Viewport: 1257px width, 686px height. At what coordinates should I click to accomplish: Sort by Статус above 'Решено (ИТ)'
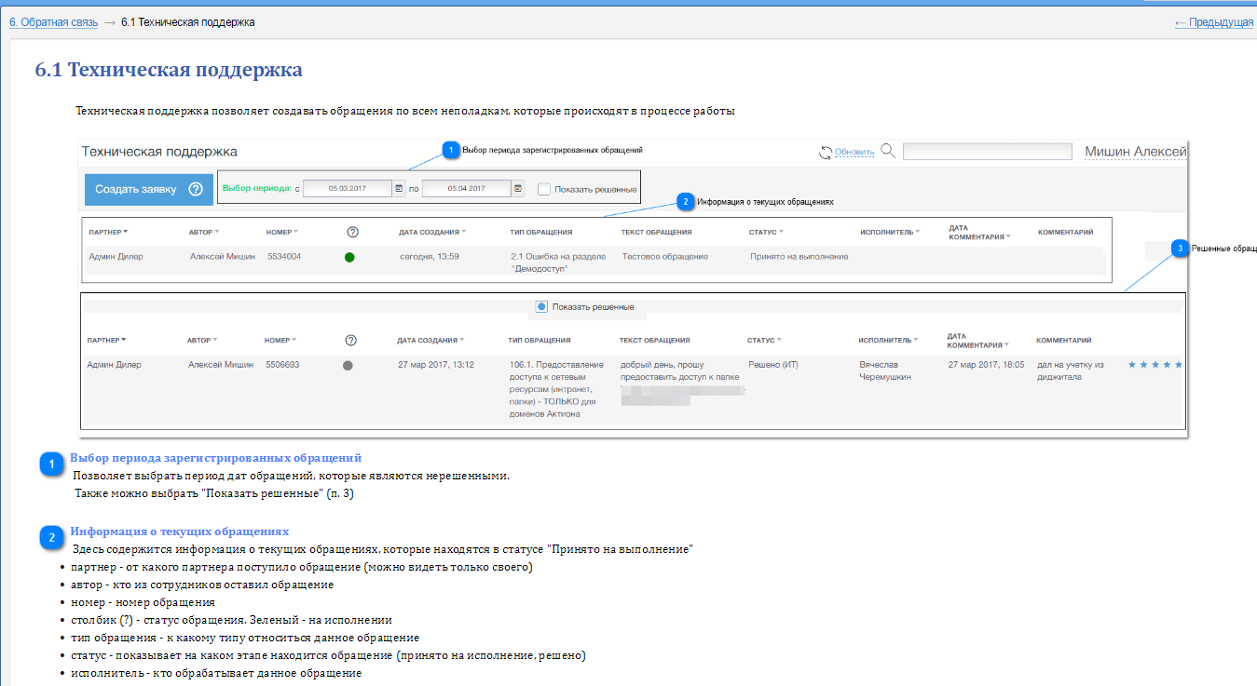(x=763, y=341)
